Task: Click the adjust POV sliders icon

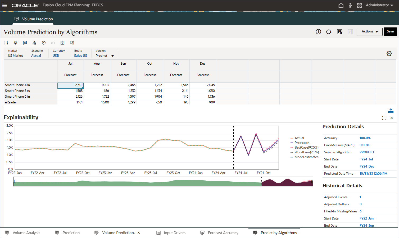Action: (6, 42)
